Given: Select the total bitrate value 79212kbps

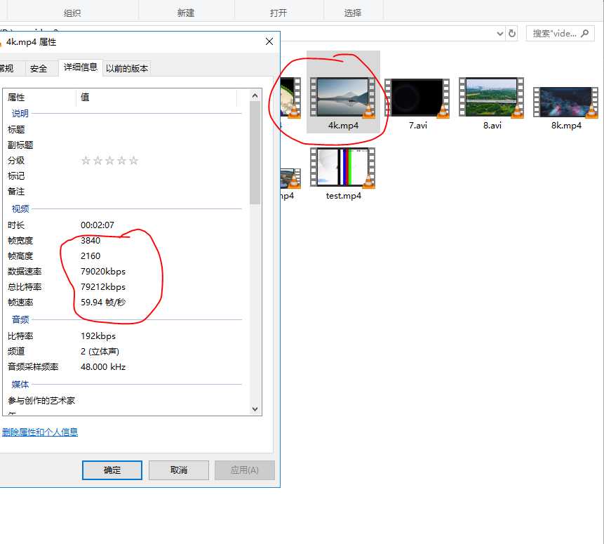Looking at the screenshot, I should 103,287.
